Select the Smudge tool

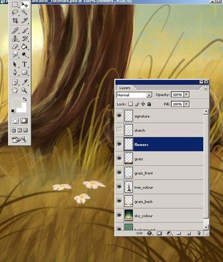15,54
